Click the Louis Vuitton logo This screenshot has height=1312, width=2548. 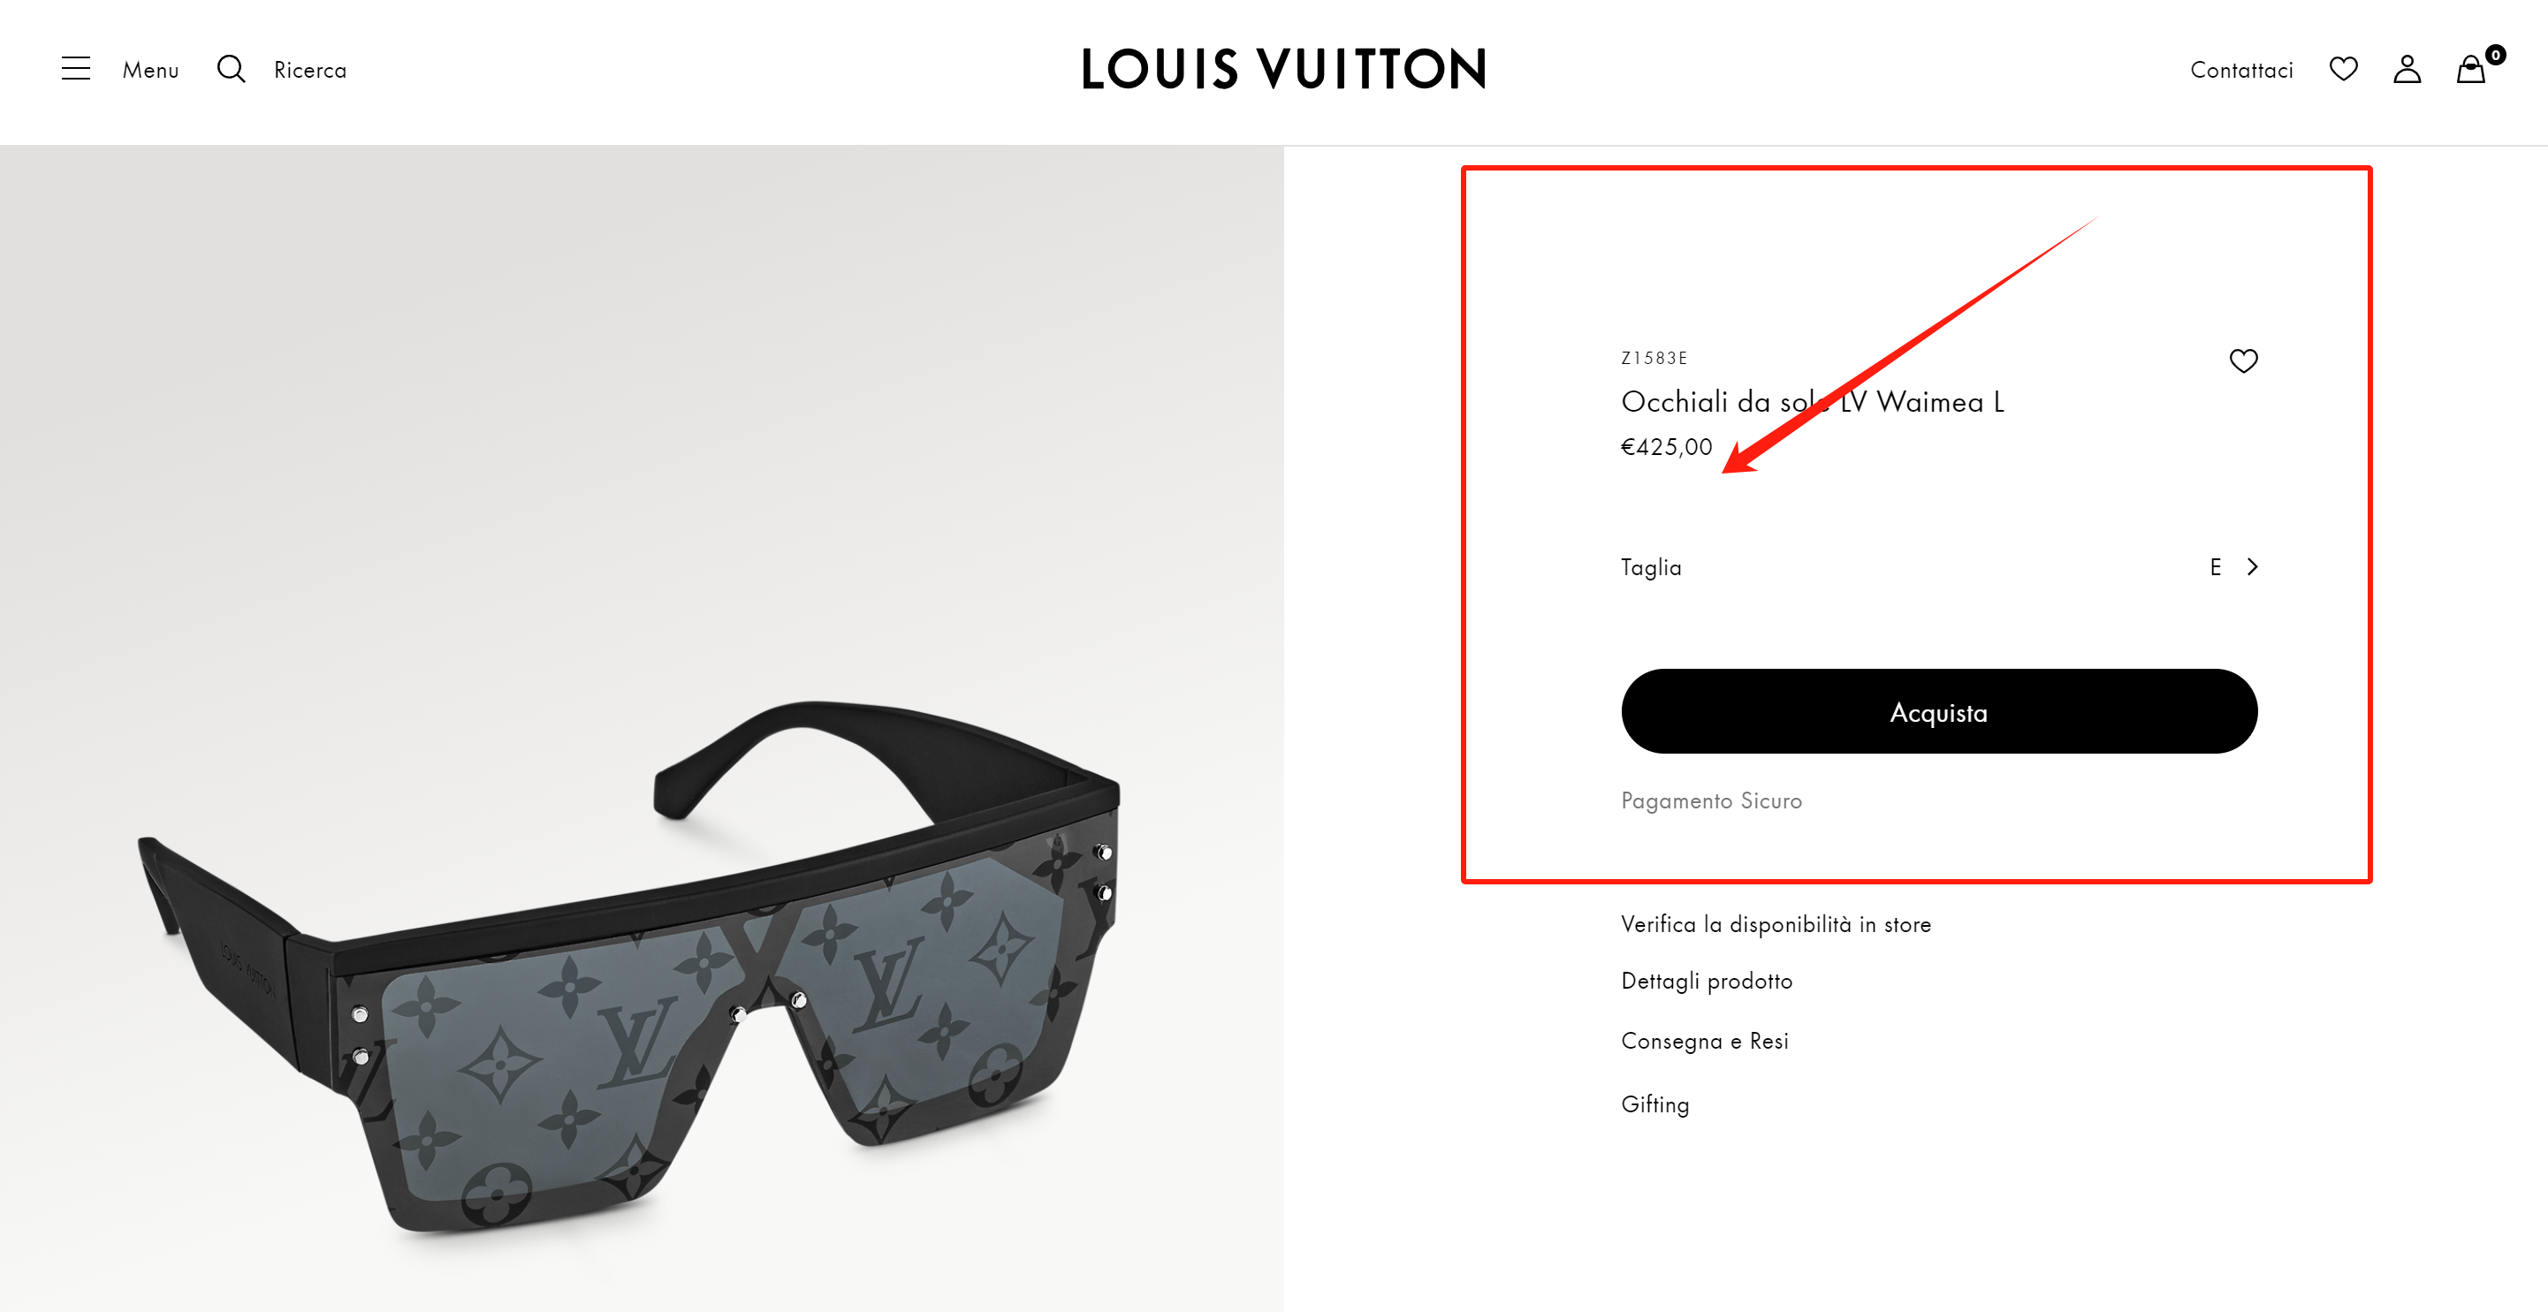tap(1284, 69)
